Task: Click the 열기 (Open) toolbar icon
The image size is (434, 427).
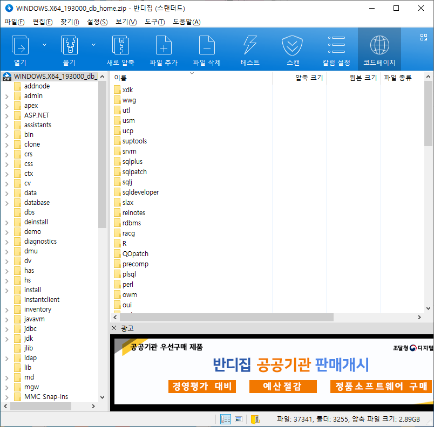Action: (x=20, y=45)
